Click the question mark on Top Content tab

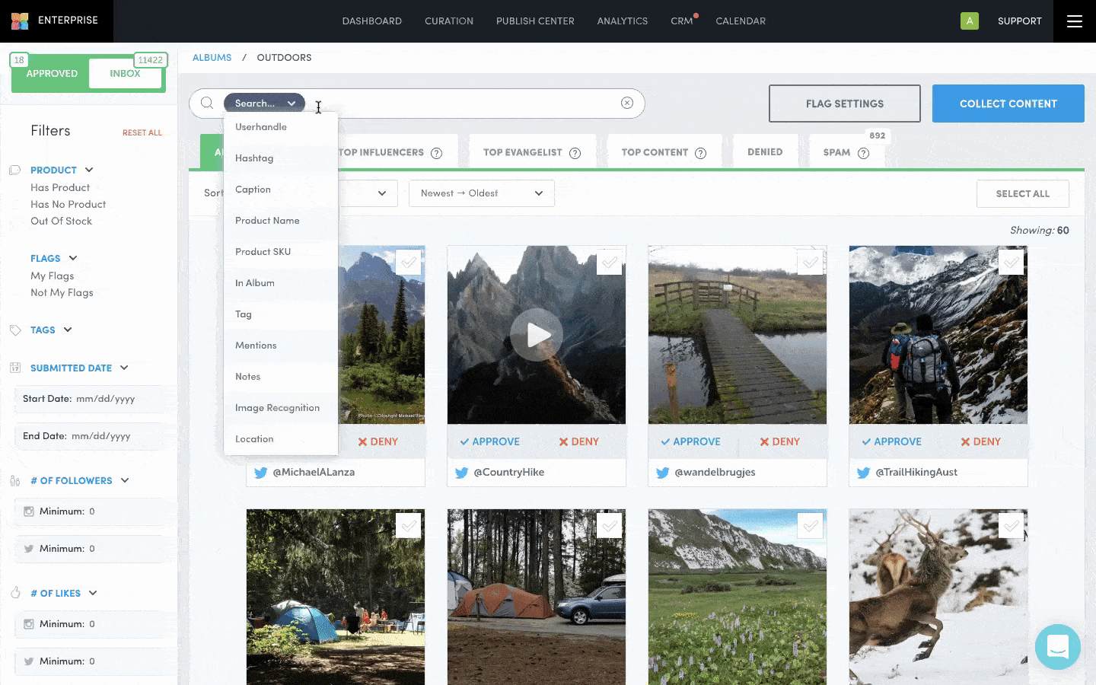(x=699, y=151)
